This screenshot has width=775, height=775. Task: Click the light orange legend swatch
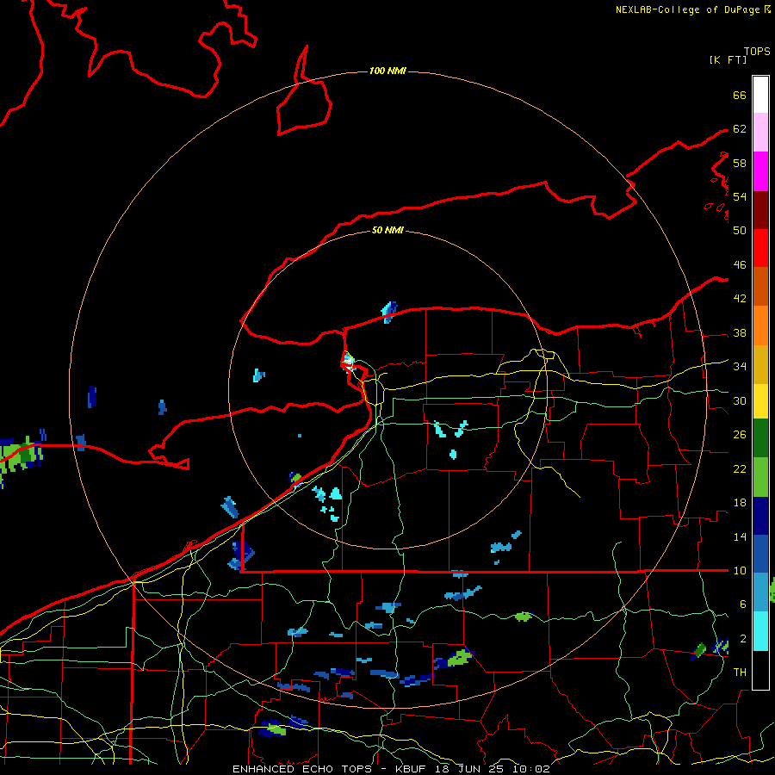click(760, 325)
